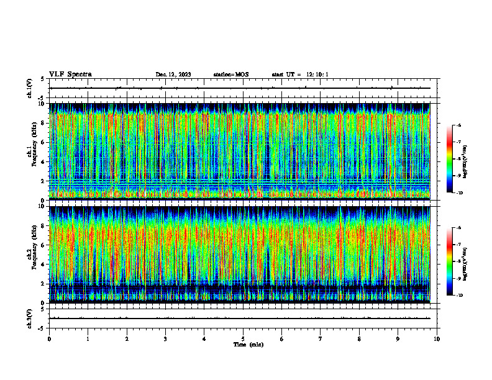Click the ch.2 frequency axis tick "2"
The height and width of the screenshot is (380, 492).
point(44,284)
